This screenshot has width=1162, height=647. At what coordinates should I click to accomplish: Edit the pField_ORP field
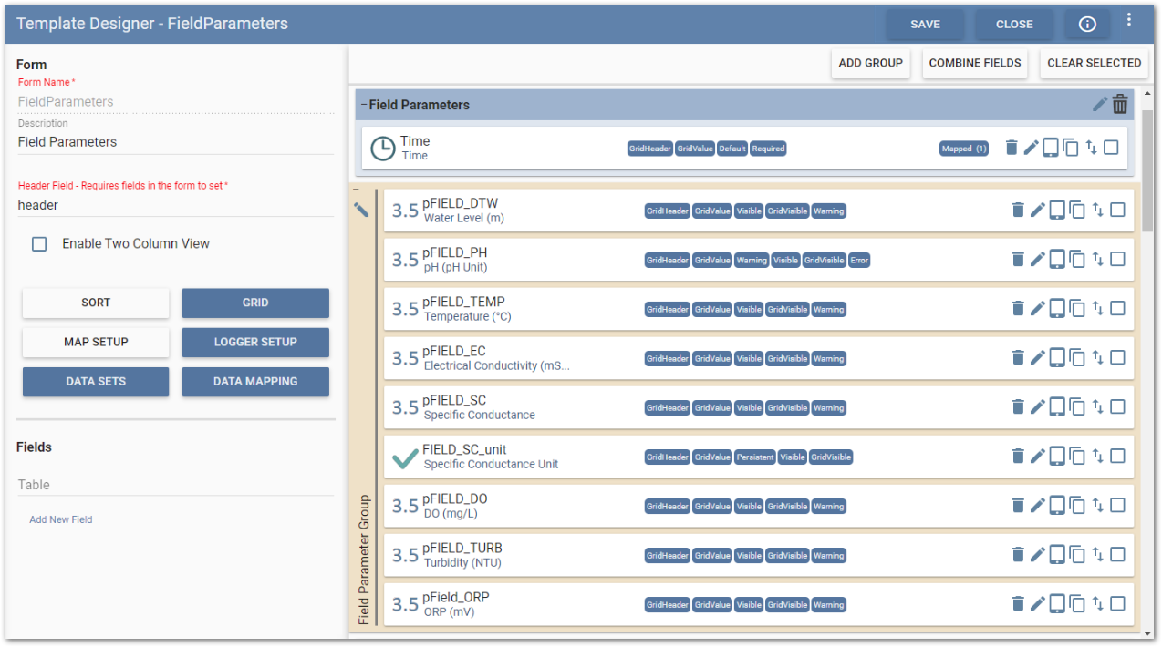[x=1037, y=603]
